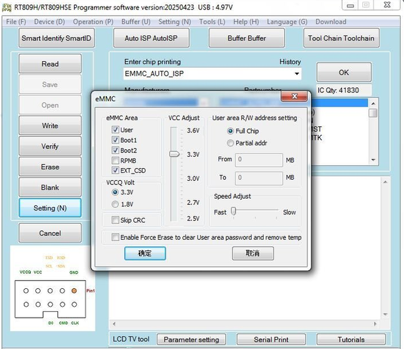The image size is (404, 349).
Task: Click the Verify button
Action: click(x=50, y=146)
